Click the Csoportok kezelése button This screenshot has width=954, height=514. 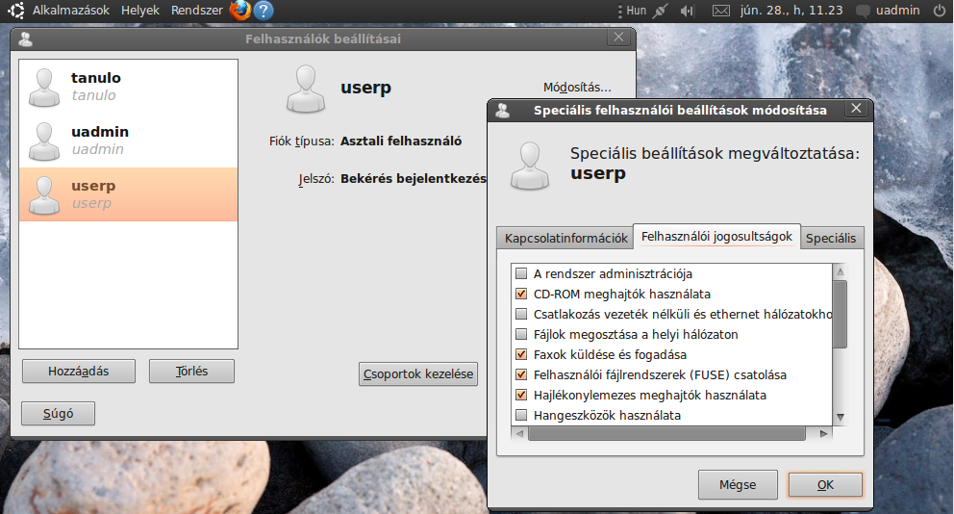pos(418,374)
